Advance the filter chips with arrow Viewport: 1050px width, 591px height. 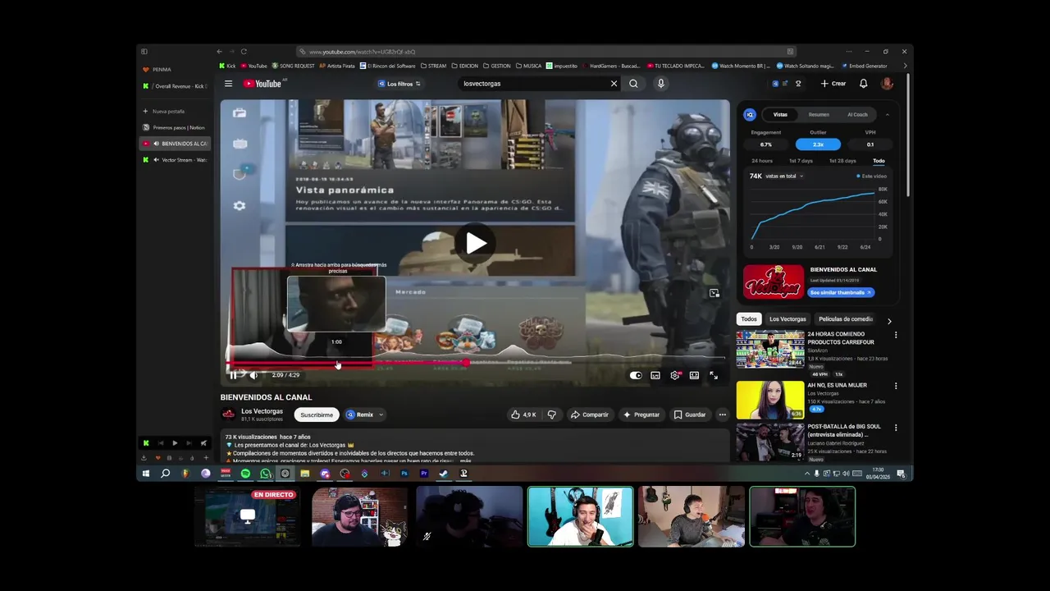[x=889, y=321]
